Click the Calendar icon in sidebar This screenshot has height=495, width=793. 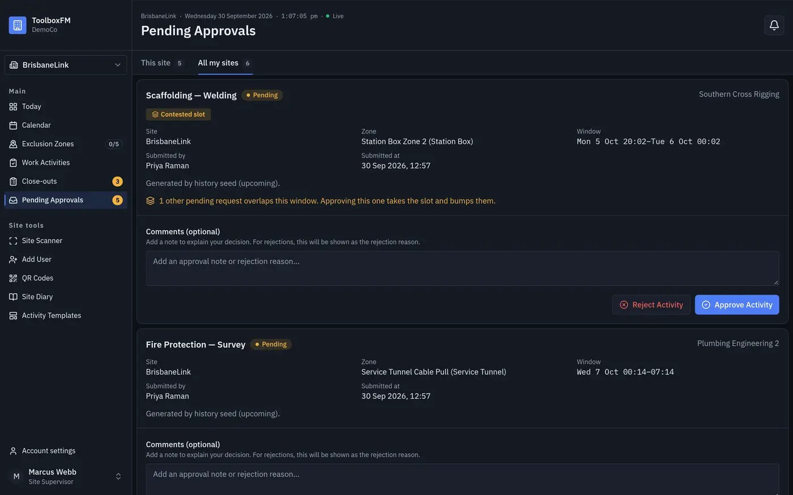[x=13, y=125]
